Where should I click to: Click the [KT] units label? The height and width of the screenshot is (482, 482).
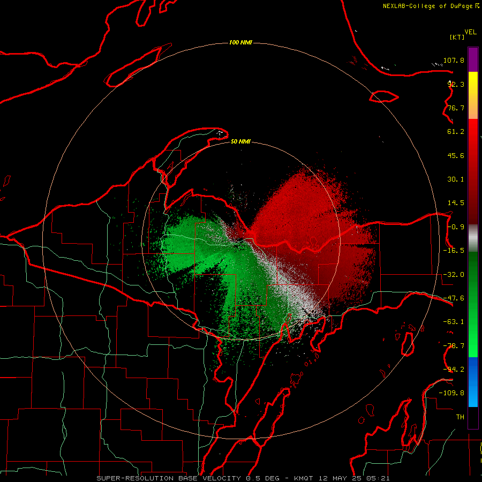coord(457,37)
